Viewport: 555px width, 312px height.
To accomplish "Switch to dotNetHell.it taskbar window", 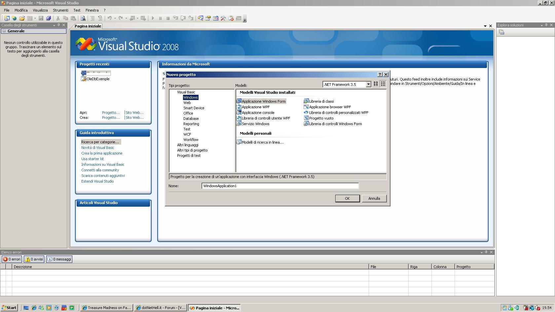I will (x=161, y=308).
